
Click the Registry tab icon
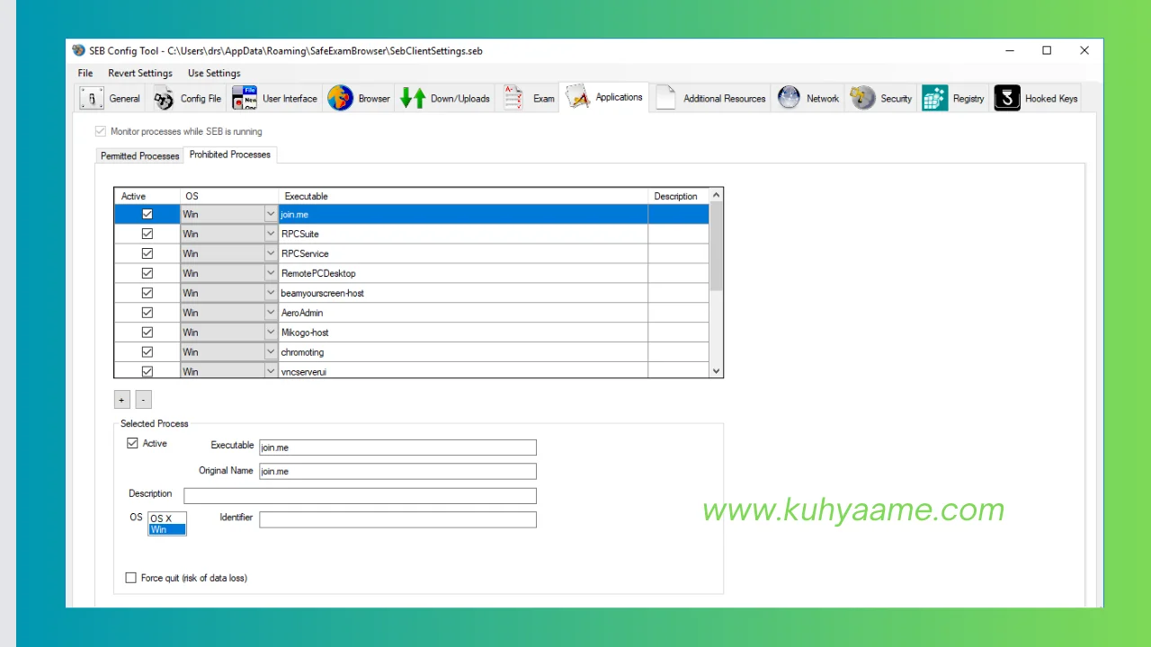click(935, 98)
